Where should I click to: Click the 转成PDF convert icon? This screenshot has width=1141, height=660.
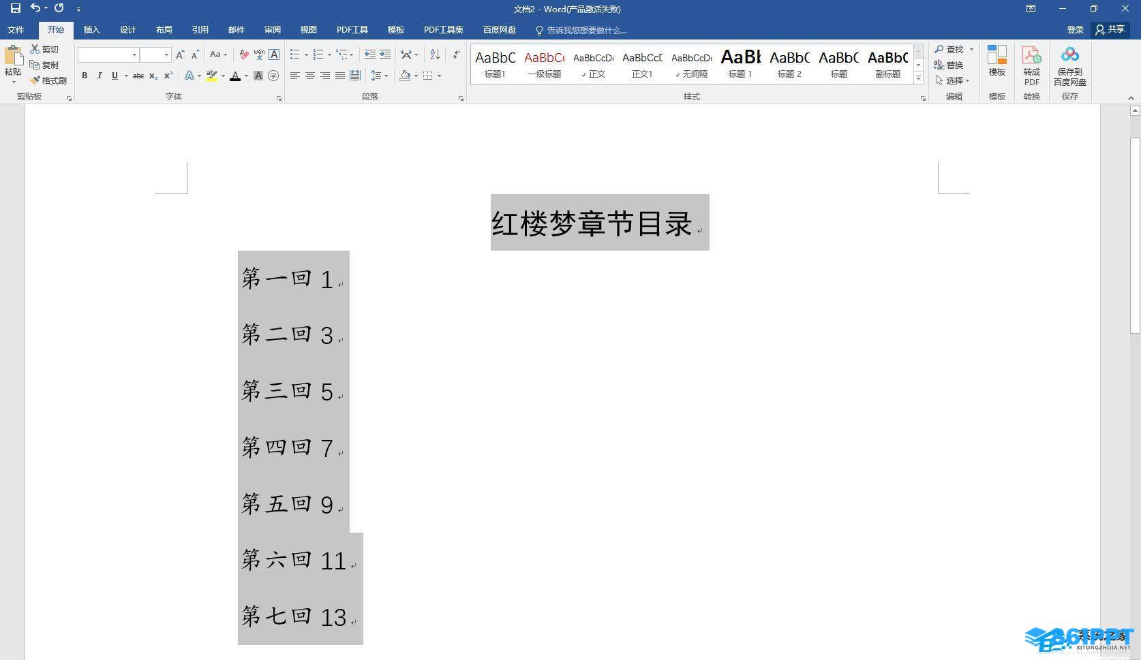[1031, 65]
